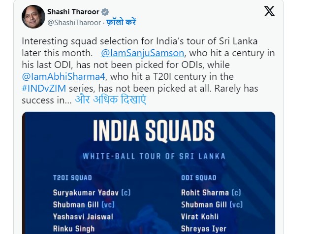Click Rohit Sharma (c) in the ODI list

[211, 193]
